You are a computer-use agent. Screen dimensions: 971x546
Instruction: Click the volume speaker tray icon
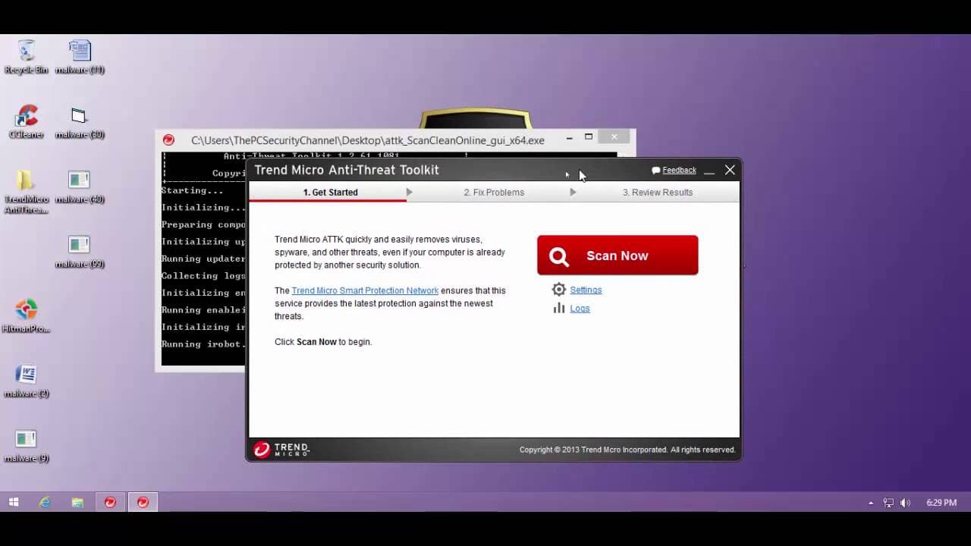point(905,503)
